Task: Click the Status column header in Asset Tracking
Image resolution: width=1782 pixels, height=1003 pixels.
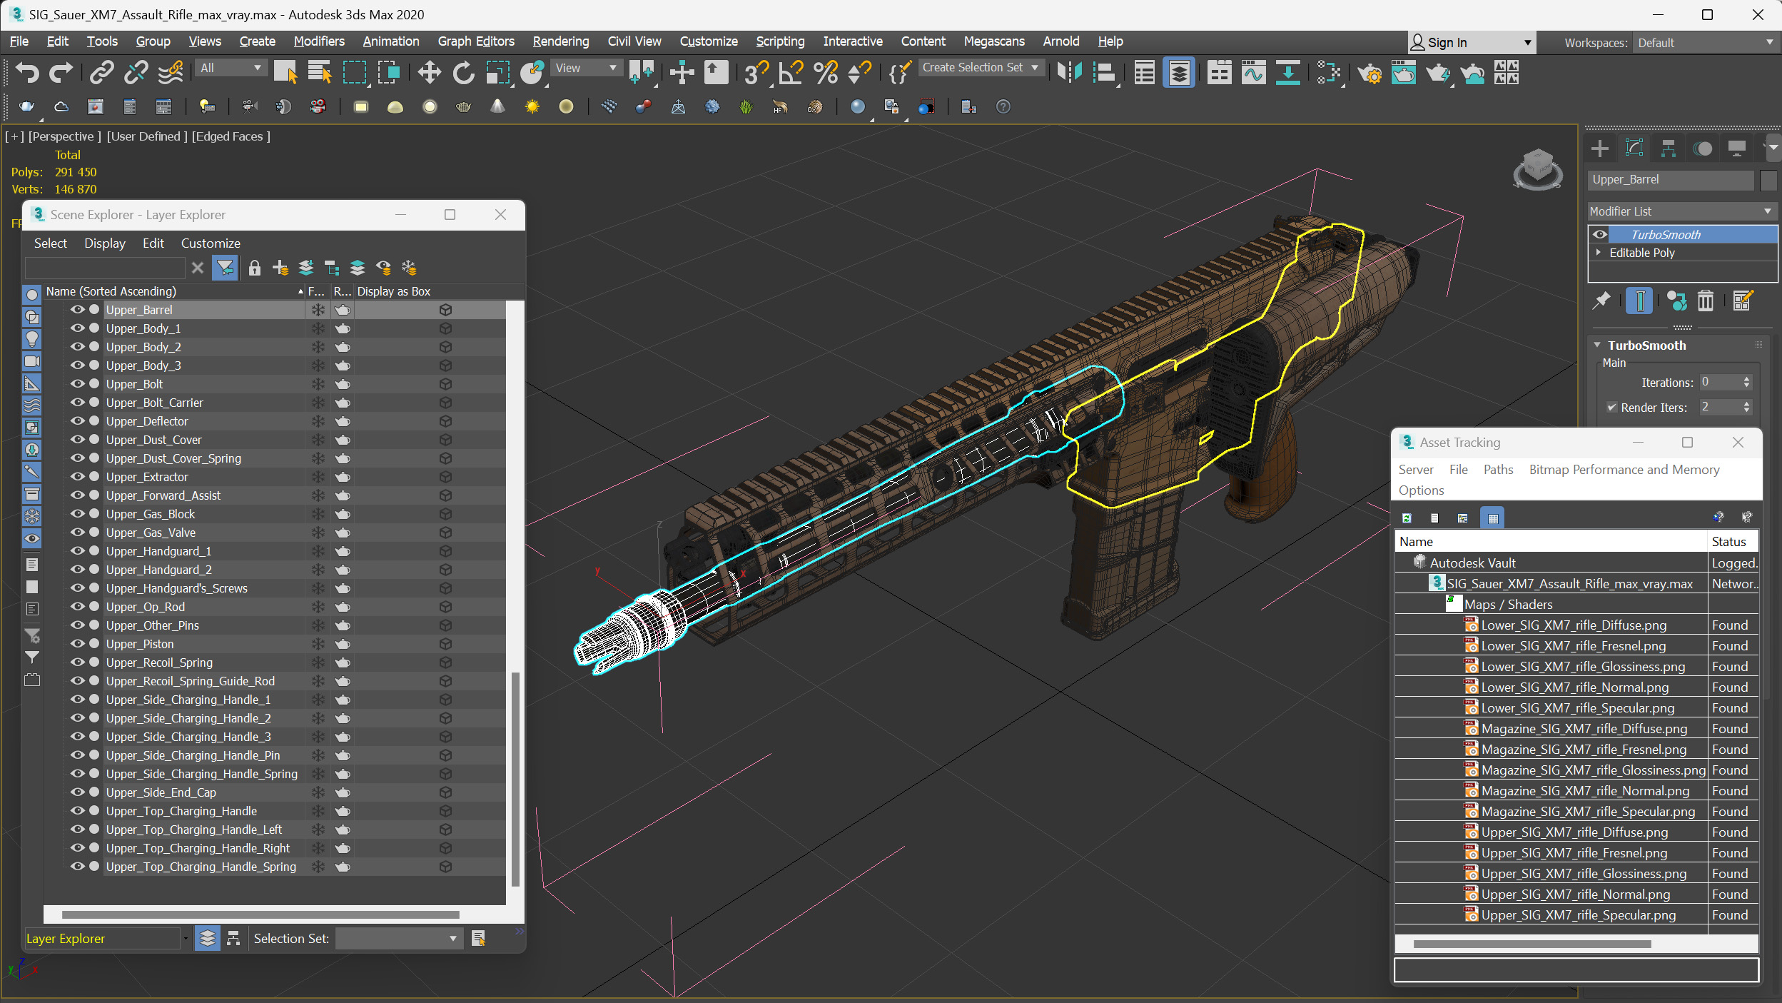Action: point(1733,541)
